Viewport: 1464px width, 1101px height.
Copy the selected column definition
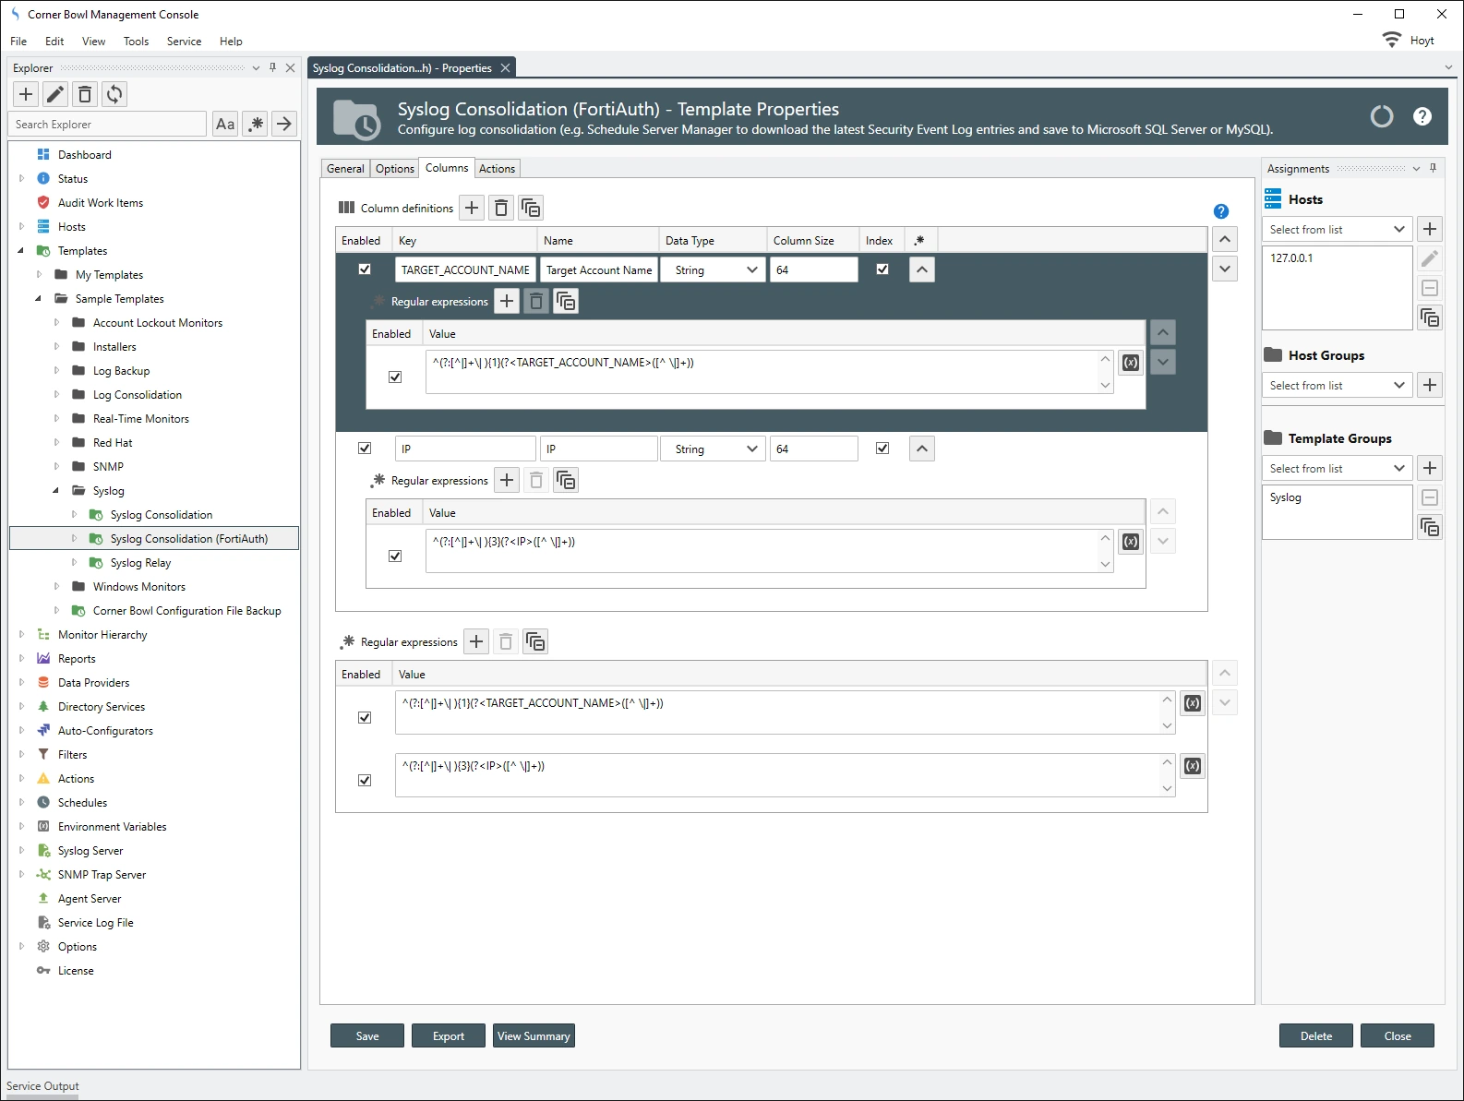[531, 208]
